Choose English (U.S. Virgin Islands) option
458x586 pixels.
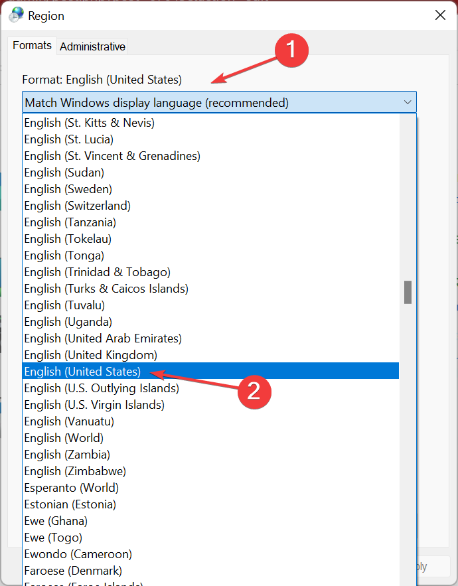point(94,405)
